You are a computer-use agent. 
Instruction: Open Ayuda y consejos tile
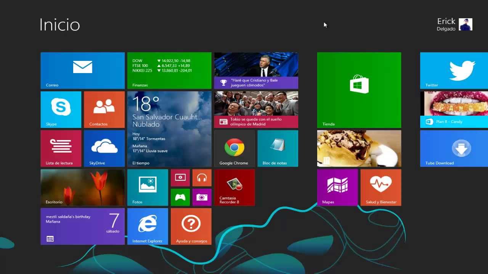click(191, 226)
